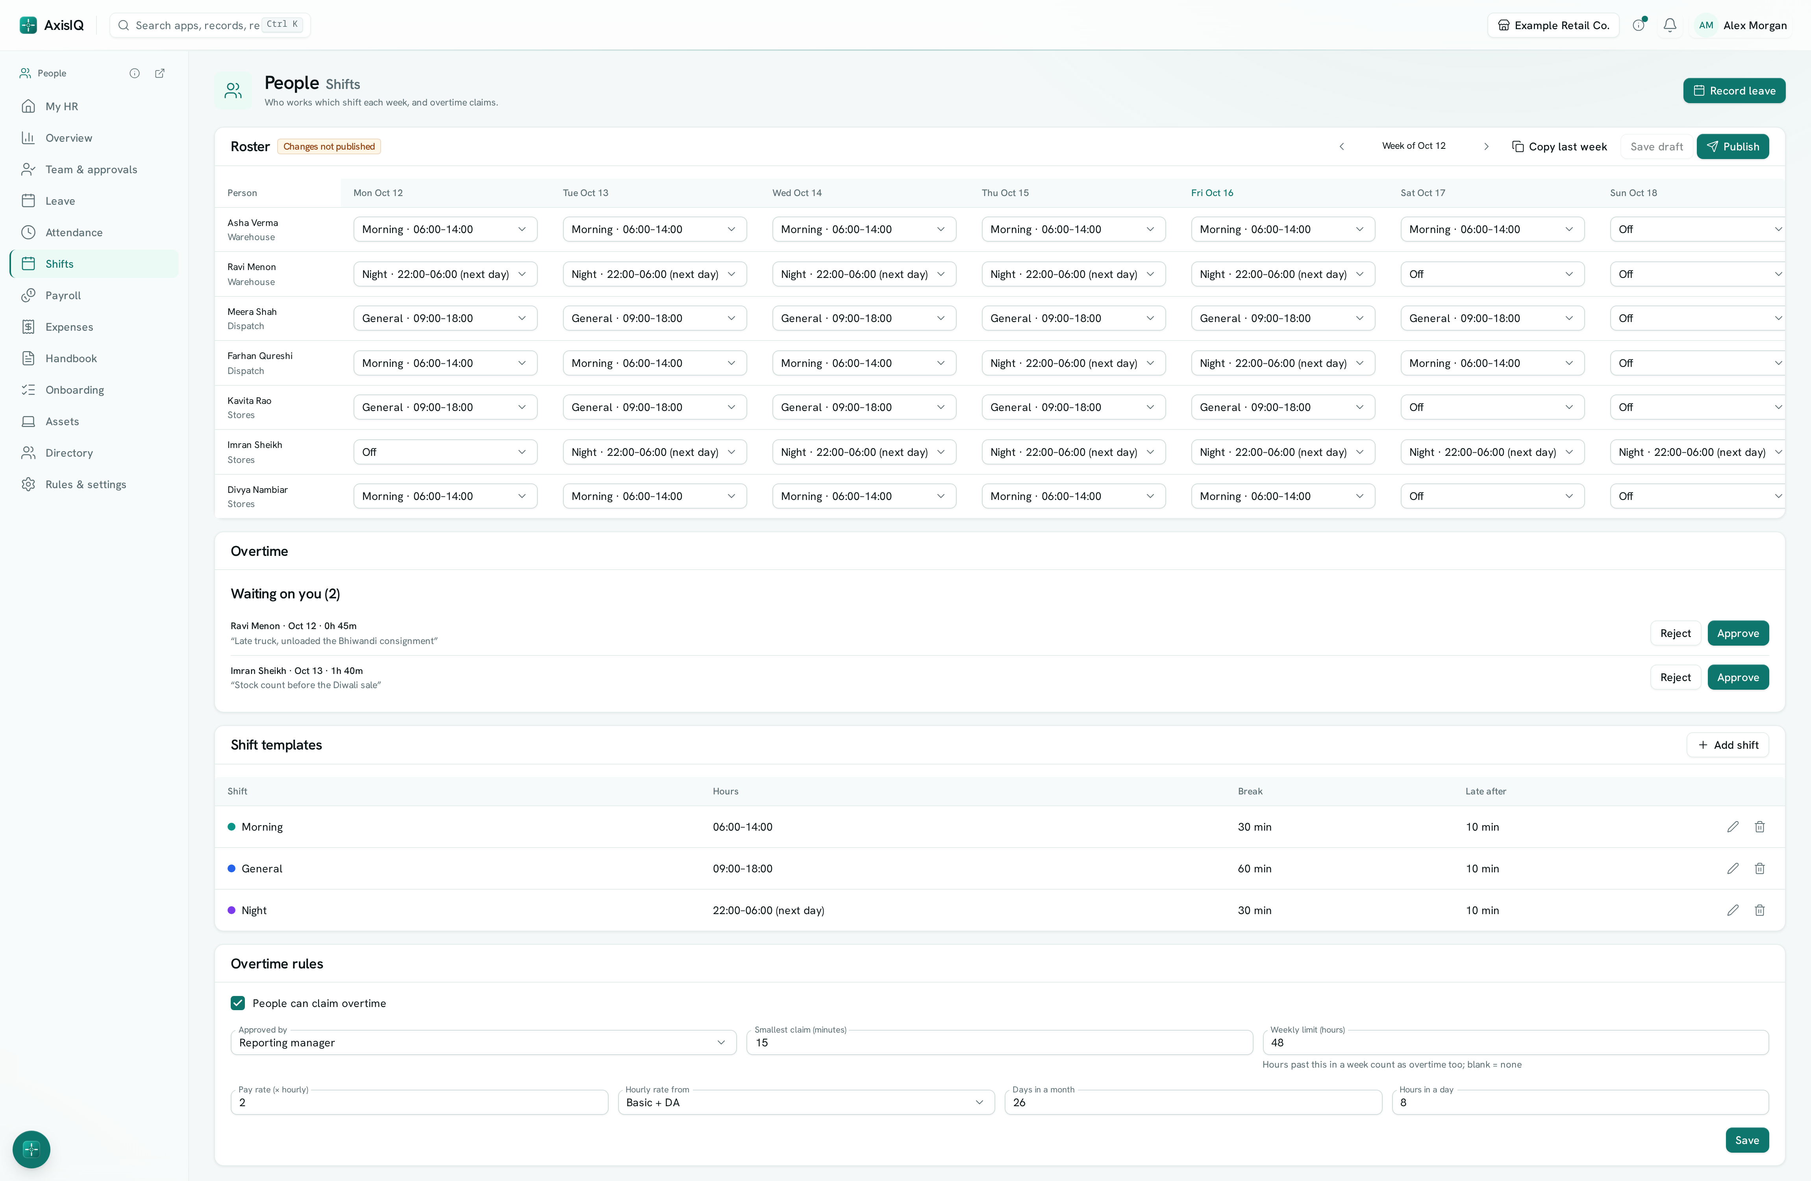Viewport: 1811px width, 1181px height.
Task: Open the floating AxisIQ assistant button
Action: [31, 1149]
